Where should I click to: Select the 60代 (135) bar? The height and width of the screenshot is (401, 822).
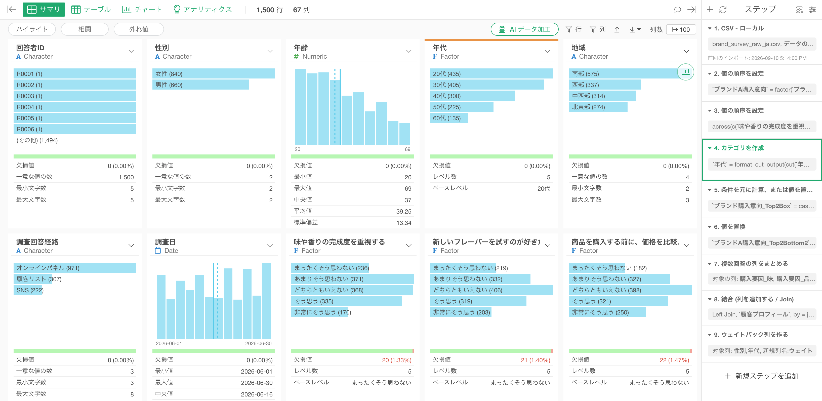point(449,118)
